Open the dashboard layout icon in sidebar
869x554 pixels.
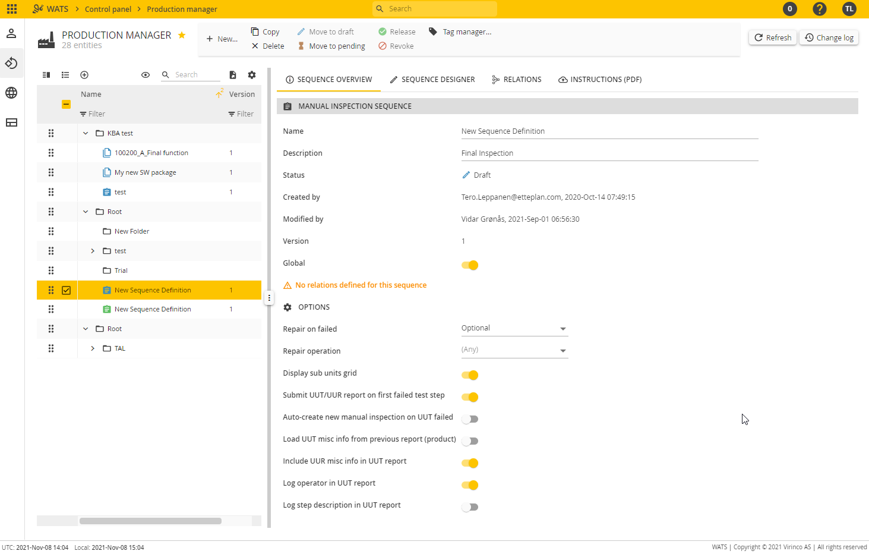tap(11, 122)
